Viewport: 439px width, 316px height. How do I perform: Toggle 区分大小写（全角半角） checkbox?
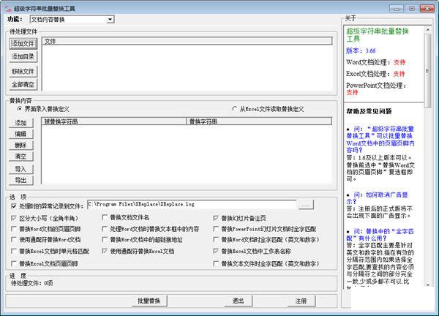pyautogui.click(x=14, y=218)
